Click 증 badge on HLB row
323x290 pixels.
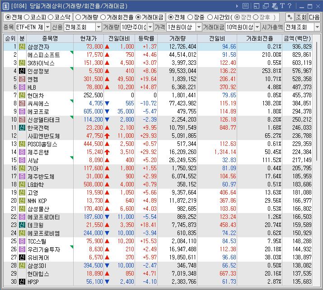pos(22,87)
